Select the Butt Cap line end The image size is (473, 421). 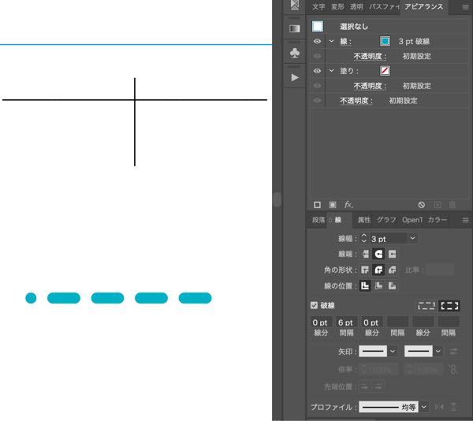coord(365,254)
